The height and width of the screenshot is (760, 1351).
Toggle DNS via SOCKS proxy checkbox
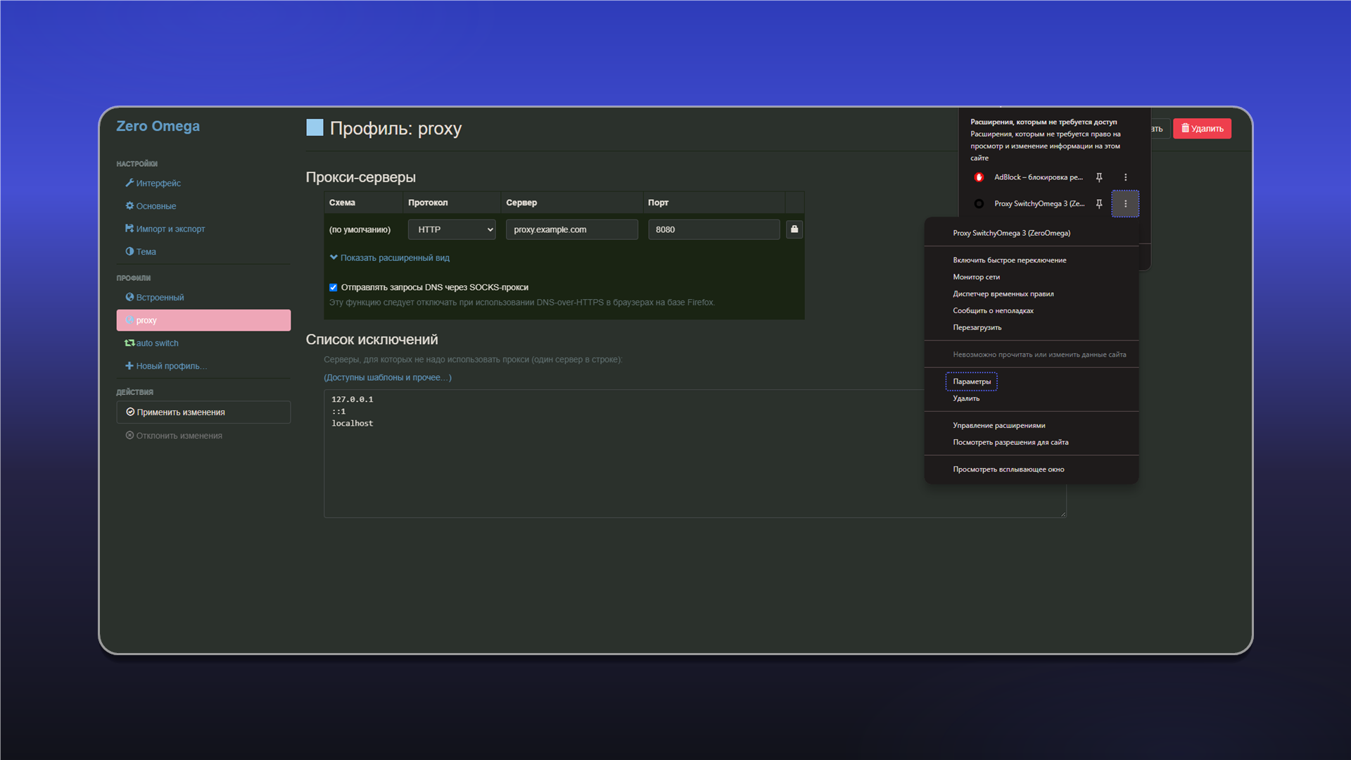pyautogui.click(x=334, y=287)
